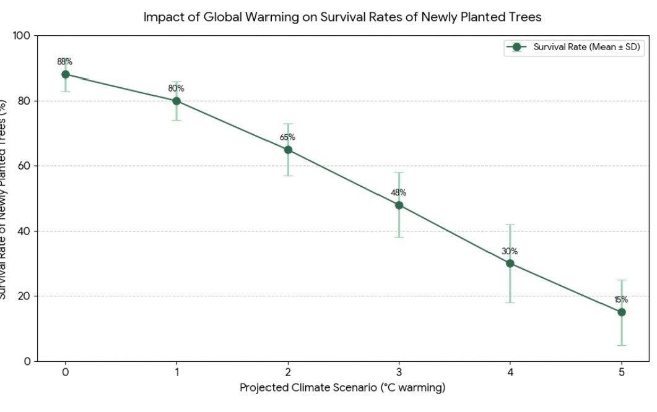Click the 30% survival data point marker
657x412 pixels.
[510, 264]
